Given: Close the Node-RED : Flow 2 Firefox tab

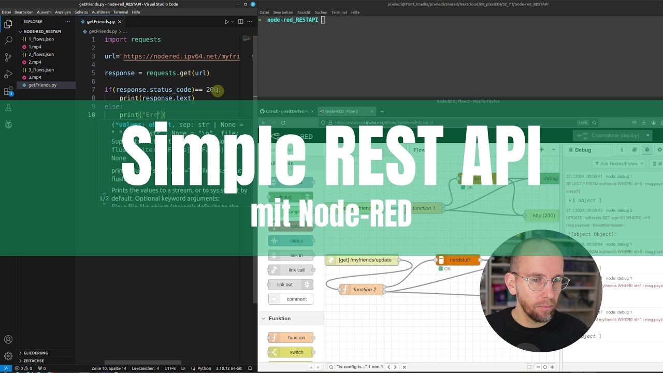Looking at the screenshot, I should (x=372, y=111).
